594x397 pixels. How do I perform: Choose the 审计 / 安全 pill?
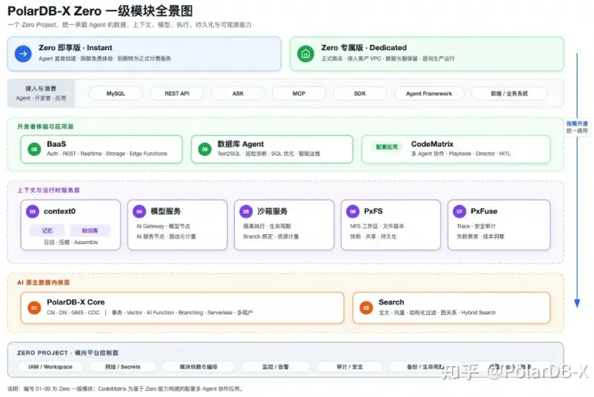click(x=350, y=367)
